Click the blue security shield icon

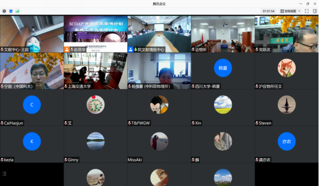(x=11, y=11)
